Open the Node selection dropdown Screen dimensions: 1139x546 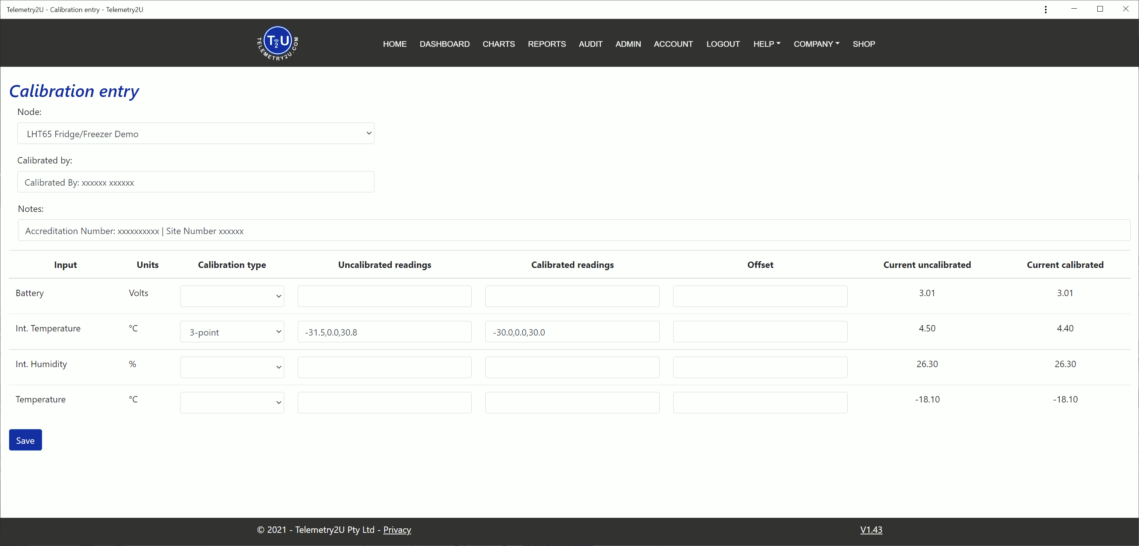(x=195, y=133)
